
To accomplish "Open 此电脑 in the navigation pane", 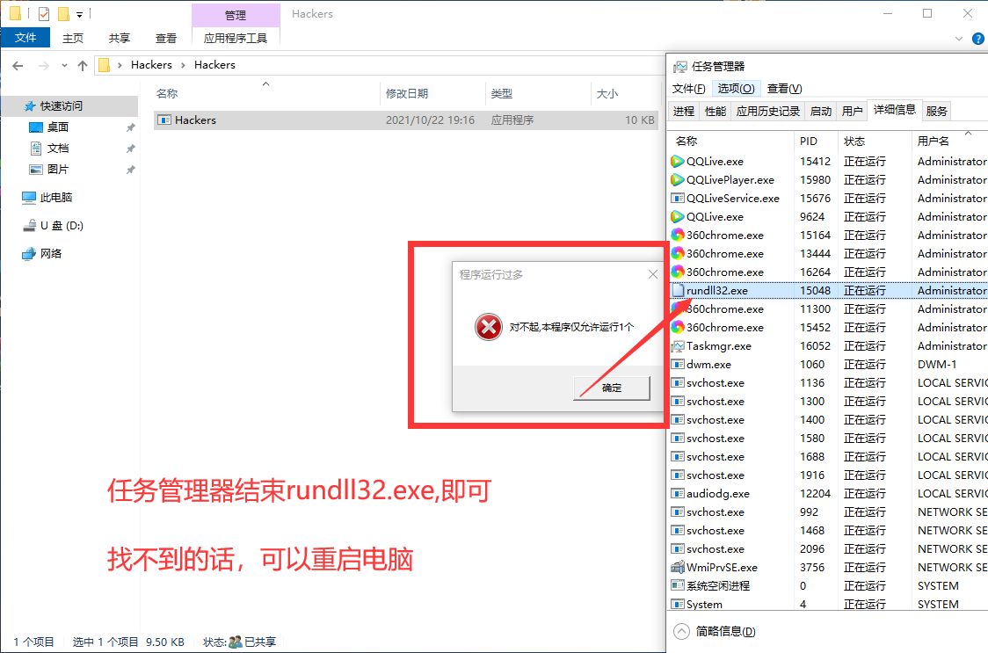I will [56, 198].
